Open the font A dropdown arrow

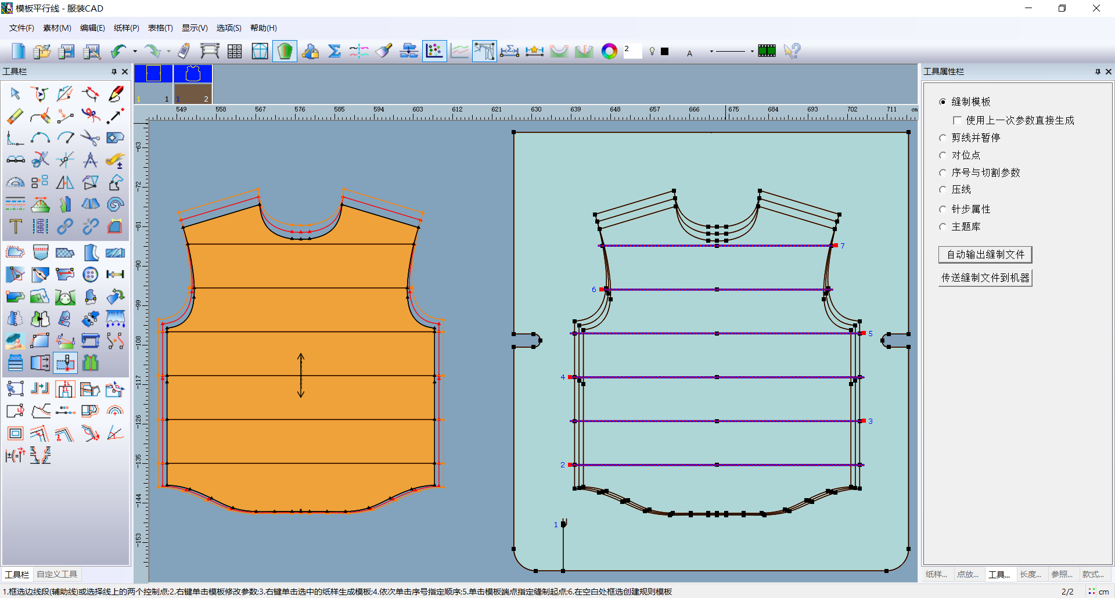click(711, 51)
